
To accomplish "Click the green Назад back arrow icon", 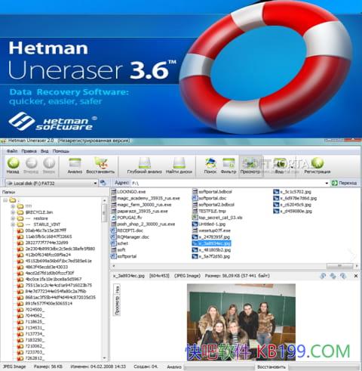I will pos(13,162).
